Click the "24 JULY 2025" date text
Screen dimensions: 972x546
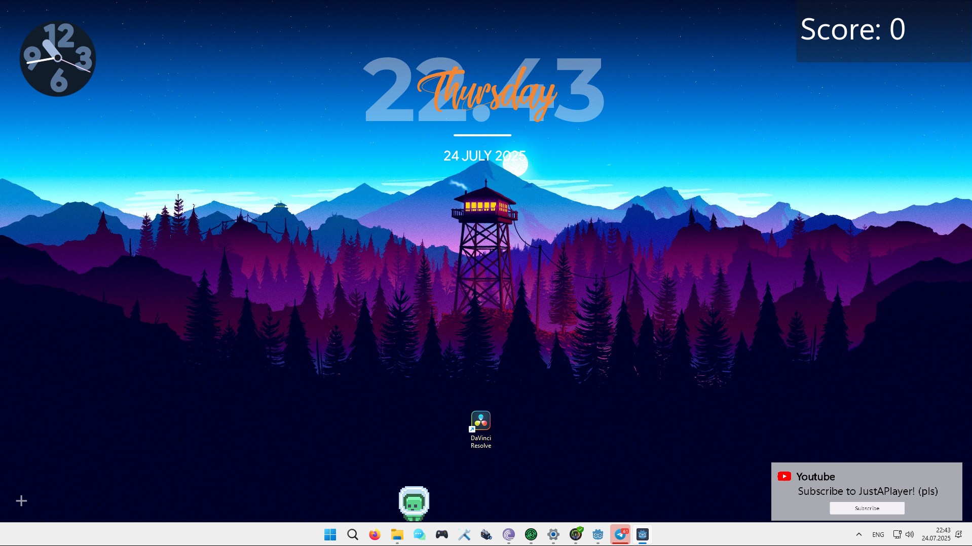[484, 155]
